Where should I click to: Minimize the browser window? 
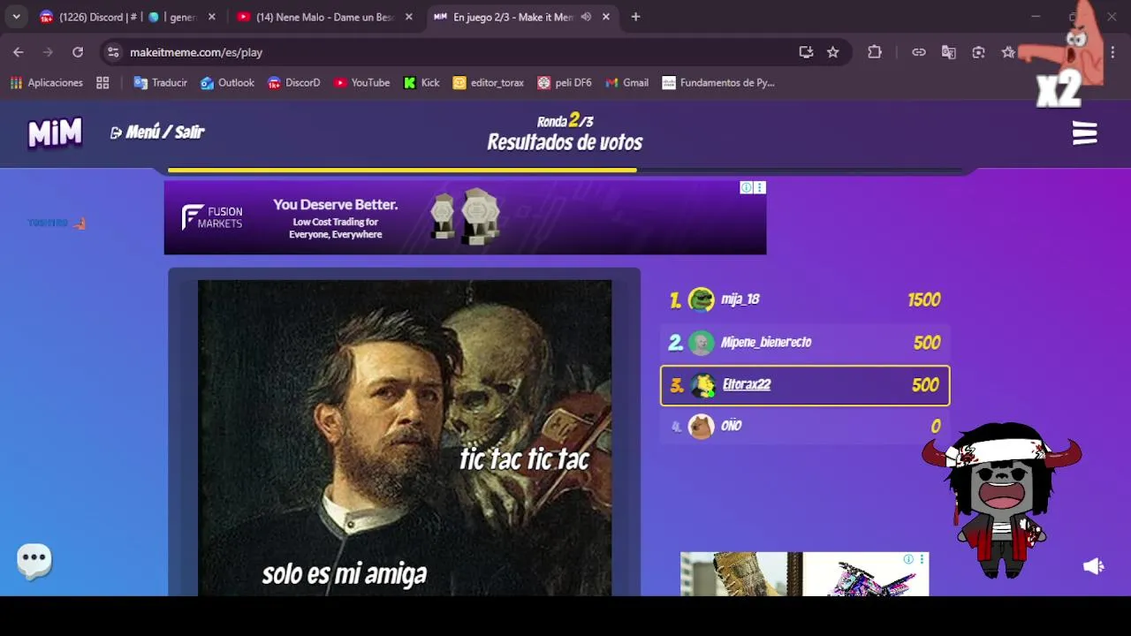[1036, 17]
